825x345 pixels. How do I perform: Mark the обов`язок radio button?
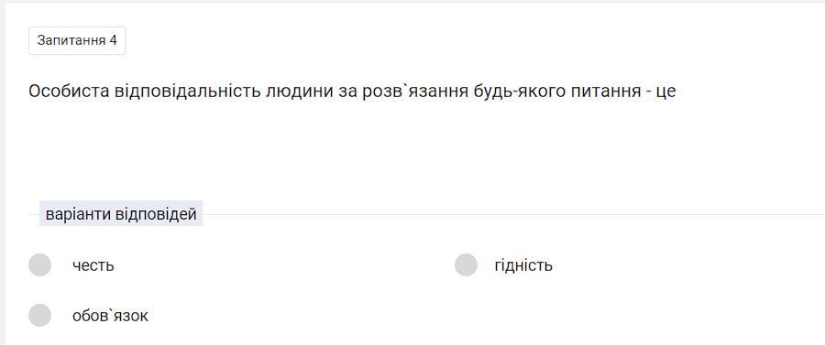pos(40,315)
